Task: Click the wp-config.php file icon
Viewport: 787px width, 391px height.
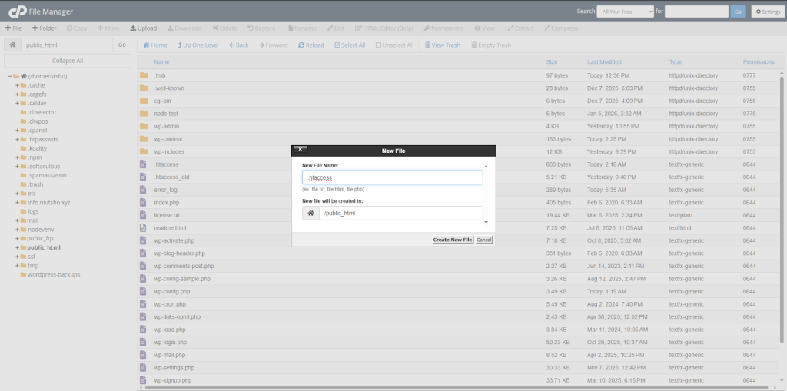Action: 143,291
